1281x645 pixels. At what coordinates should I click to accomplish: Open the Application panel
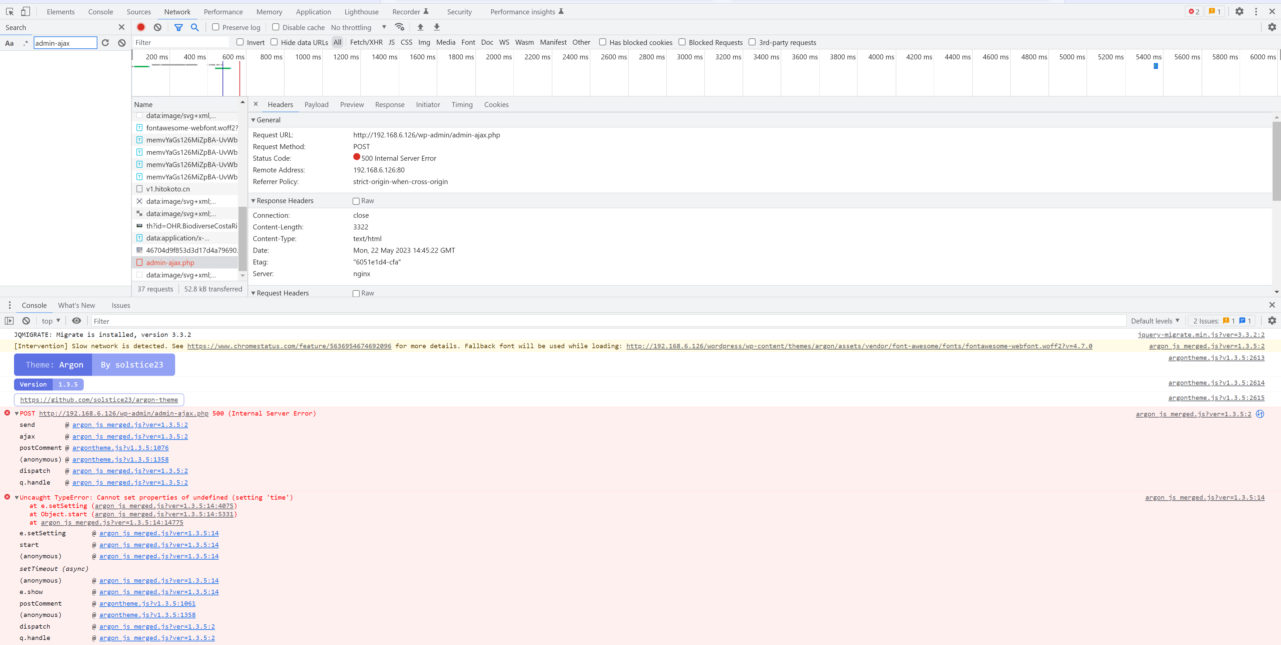point(313,11)
